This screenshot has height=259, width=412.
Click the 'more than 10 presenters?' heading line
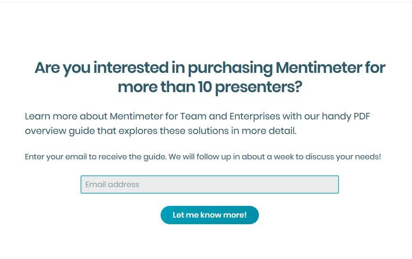point(210,87)
